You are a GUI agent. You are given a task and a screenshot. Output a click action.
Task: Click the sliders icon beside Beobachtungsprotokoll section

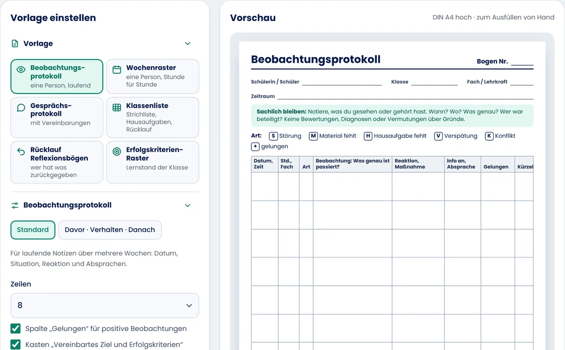coord(15,206)
